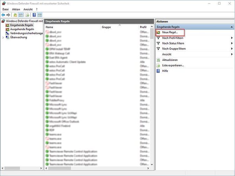Image resolution: width=235 pixels, height=176 pixels.
Task: Click the Back arrow in the toolbar
Action: click(3, 15)
